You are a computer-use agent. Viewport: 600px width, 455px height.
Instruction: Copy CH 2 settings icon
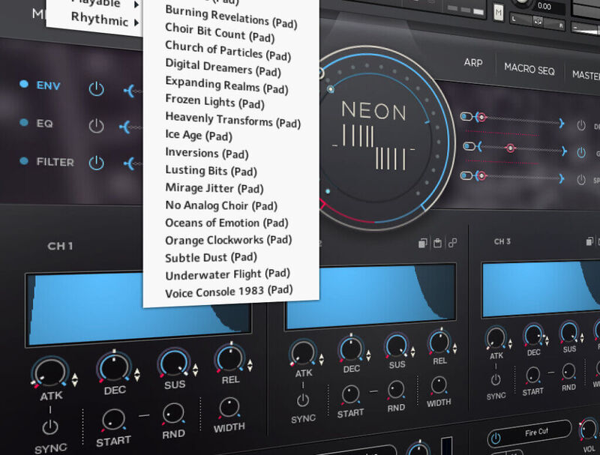click(x=422, y=243)
